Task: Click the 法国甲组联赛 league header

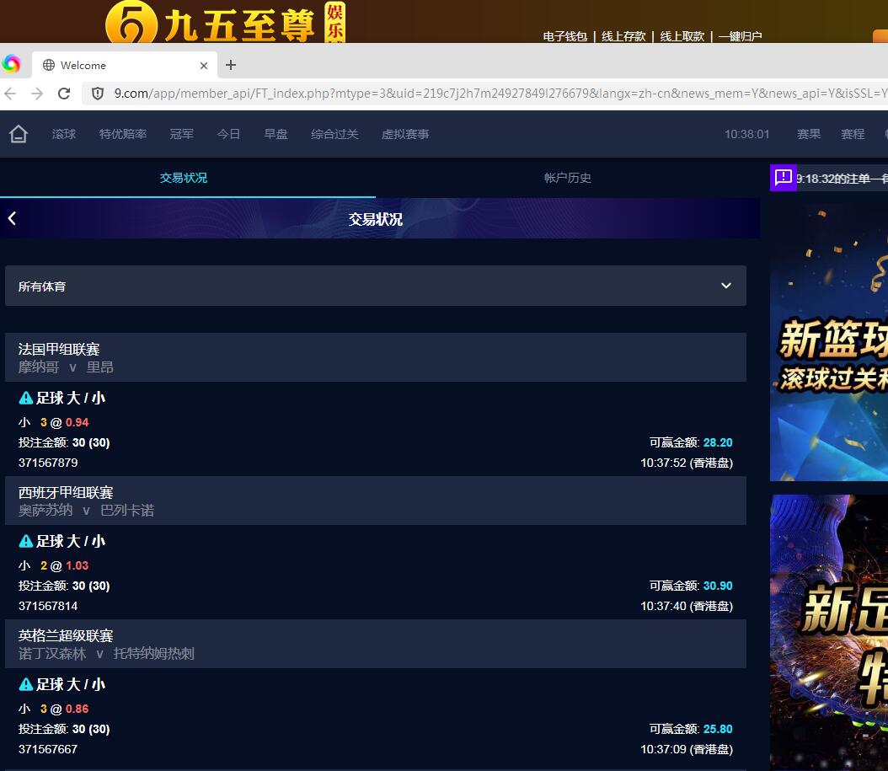Action: [x=59, y=349]
